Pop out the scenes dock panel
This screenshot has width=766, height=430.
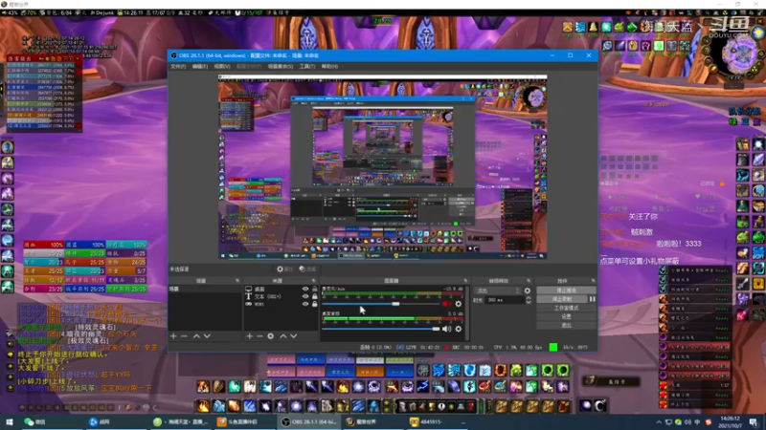(237, 281)
